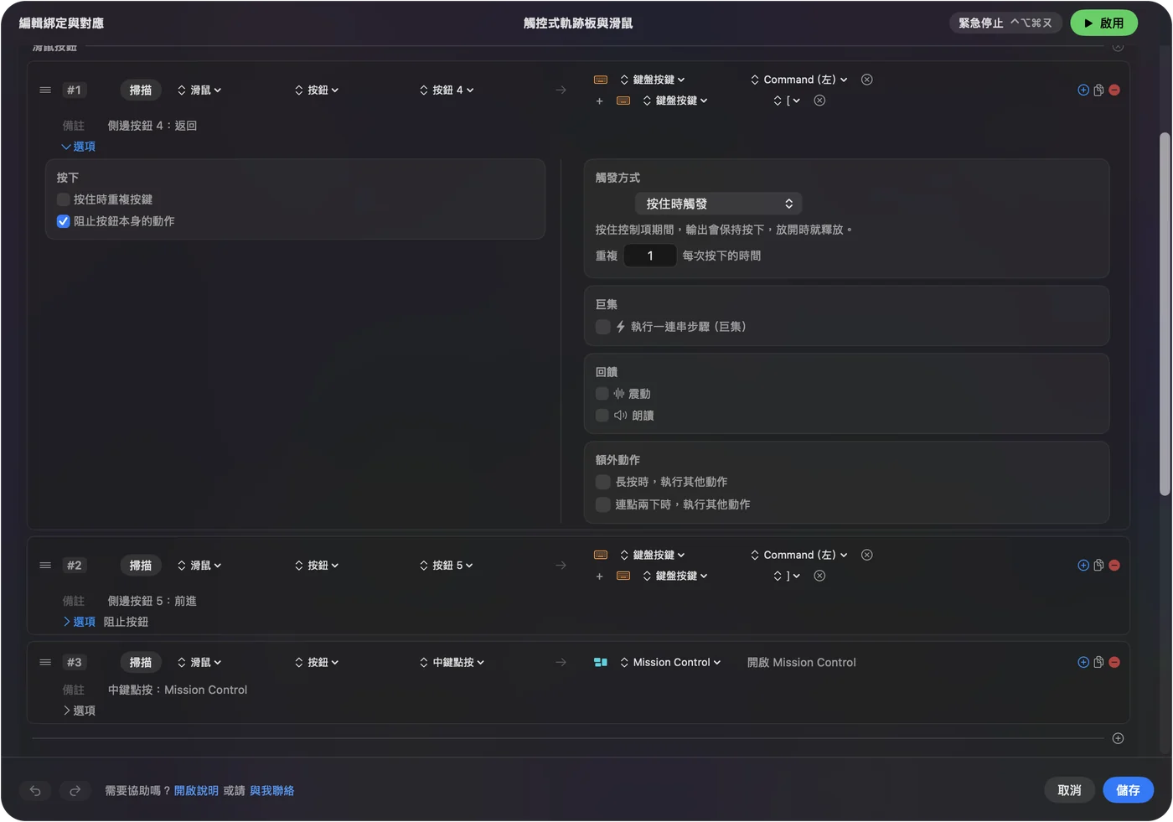Expand 選項 section of binding #2
Viewport: 1173px width, 822px height.
point(79,622)
